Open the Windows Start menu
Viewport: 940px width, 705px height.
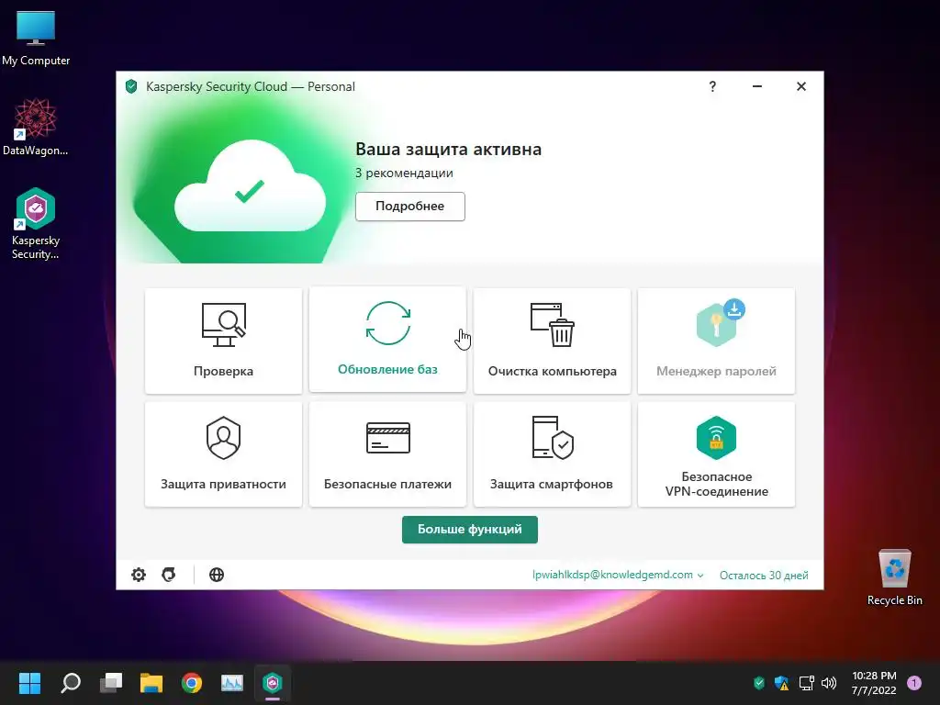click(x=29, y=682)
